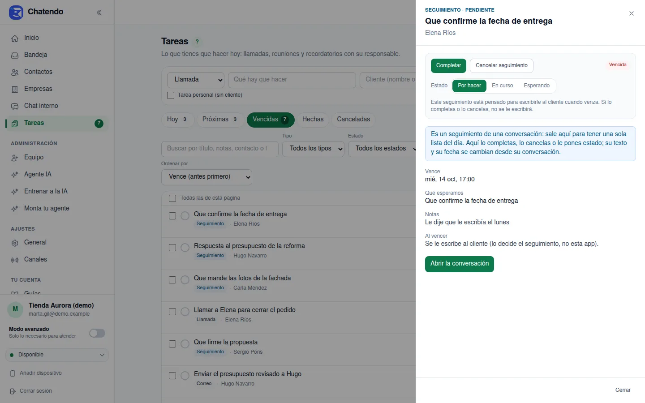Check the Tarea personal (sin cliente) box
The height and width of the screenshot is (403, 645).
[x=171, y=95]
